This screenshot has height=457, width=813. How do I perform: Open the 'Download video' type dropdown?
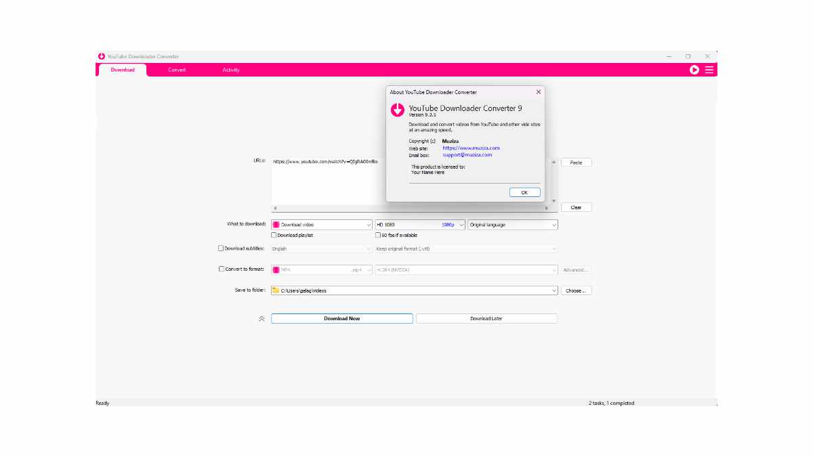(322, 224)
